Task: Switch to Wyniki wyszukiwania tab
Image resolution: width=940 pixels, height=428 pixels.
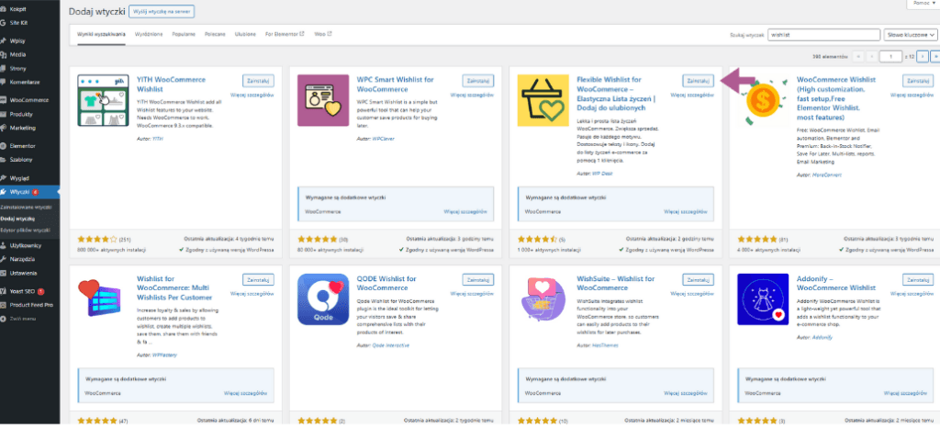Action: tap(101, 35)
